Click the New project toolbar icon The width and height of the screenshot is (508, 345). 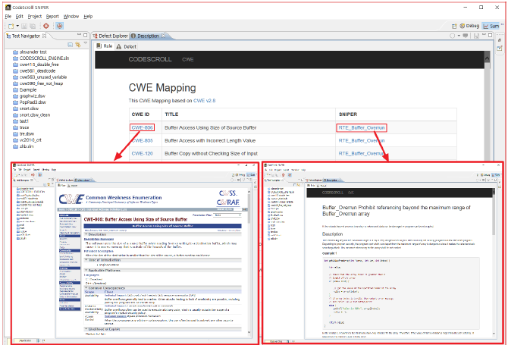click(11, 27)
